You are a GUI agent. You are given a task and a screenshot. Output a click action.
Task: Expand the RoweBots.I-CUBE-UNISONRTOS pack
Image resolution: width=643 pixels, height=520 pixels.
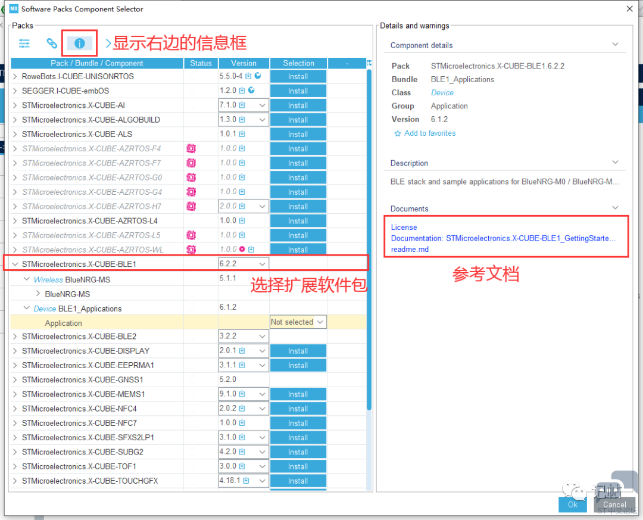pyautogui.click(x=15, y=76)
